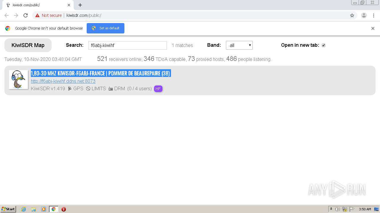Screen dimensions: 380x213
Task: Expand the Band dropdown set to all
Action: pyautogui.click(x=239, y=45)
